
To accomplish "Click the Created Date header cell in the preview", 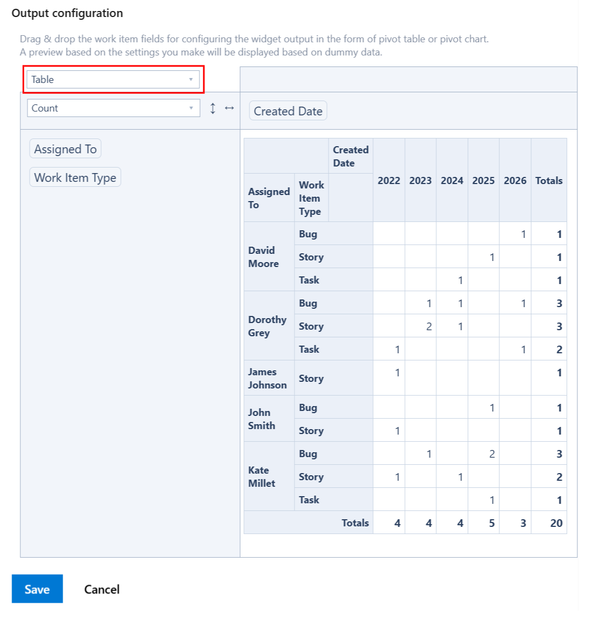I will coord(350,156).
